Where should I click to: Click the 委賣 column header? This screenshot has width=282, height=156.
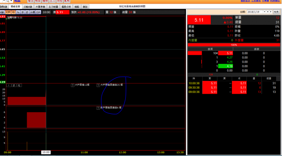click(x=257, y=49)
